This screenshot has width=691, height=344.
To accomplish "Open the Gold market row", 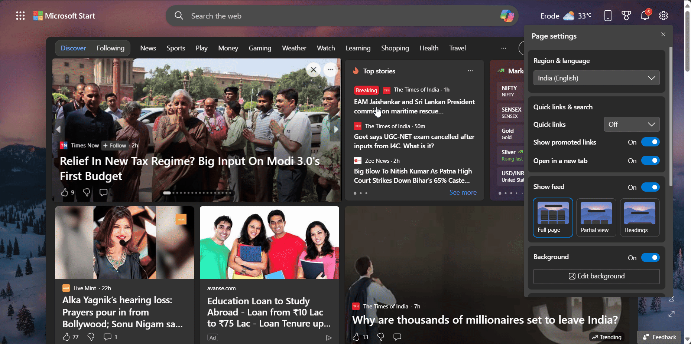I will click(510, 134).
